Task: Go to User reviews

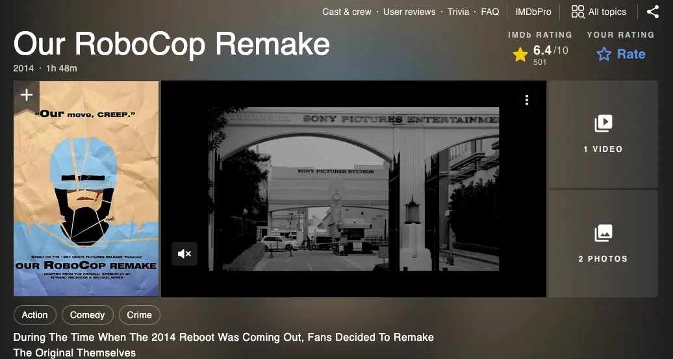Action: click(x=409, y=12)
